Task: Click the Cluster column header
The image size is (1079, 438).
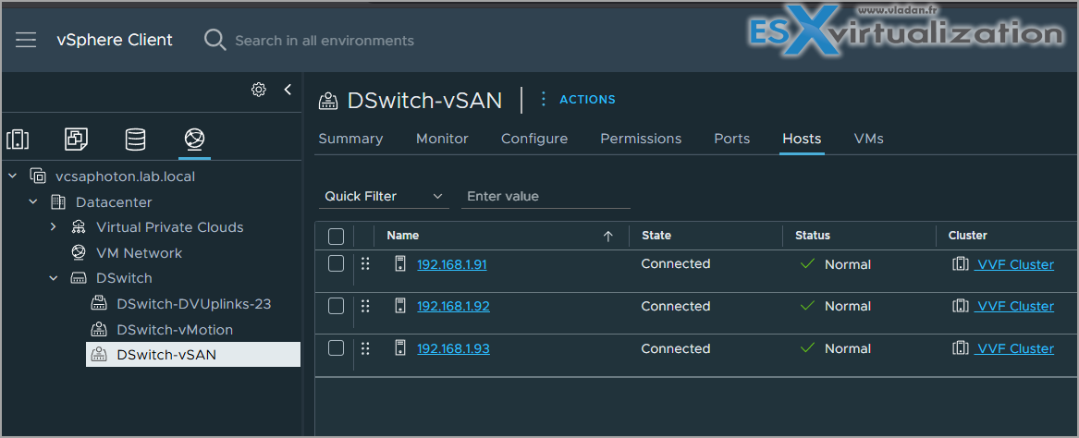Action: point(967,236)
